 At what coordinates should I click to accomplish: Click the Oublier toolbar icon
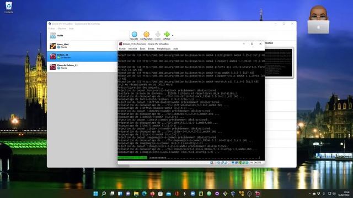point(158,35)
